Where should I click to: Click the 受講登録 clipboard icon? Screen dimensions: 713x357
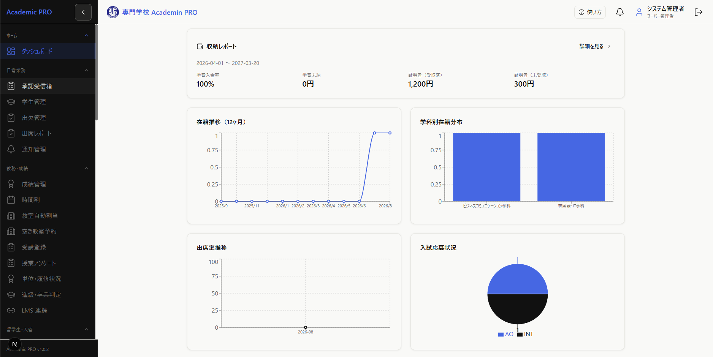[x=11, y=247]
